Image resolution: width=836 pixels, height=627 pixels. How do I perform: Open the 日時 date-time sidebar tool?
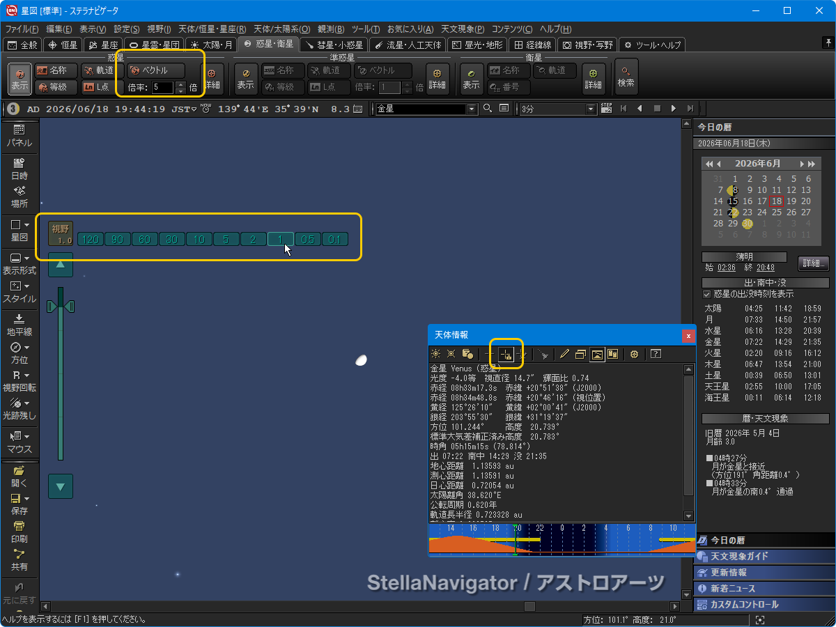[20, 168]
